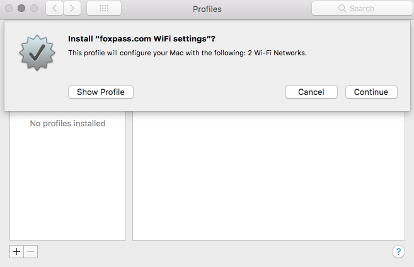
Task: Focus the Search field
Action: tap(362, 8)
